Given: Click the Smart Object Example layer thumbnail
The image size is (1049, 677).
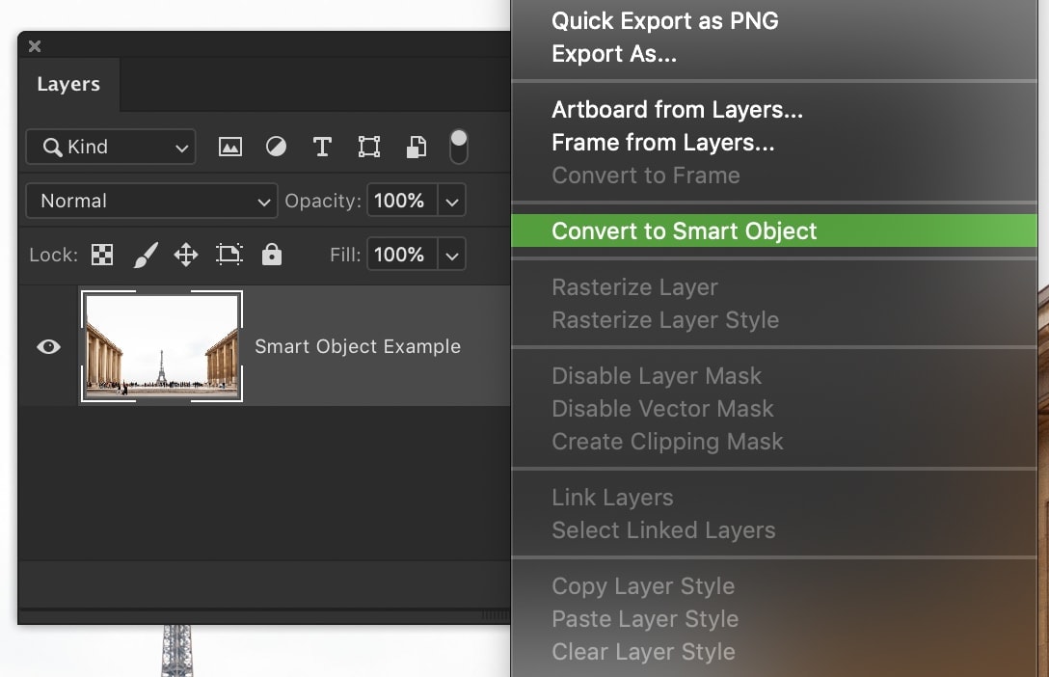Looking at the screenshot, I should click(x=161, y=346).
